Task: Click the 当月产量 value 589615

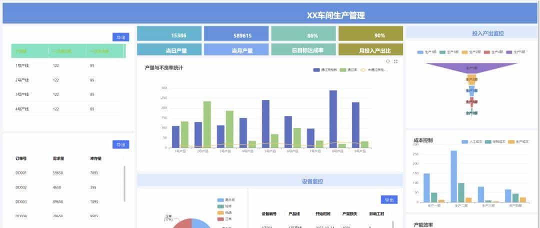Action: [242, 35]
